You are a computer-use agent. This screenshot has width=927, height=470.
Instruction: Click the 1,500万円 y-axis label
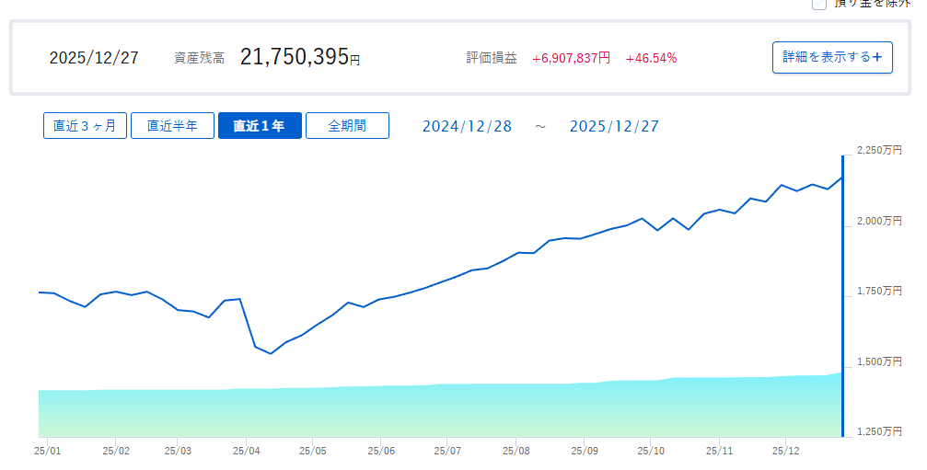coord(879,361)
